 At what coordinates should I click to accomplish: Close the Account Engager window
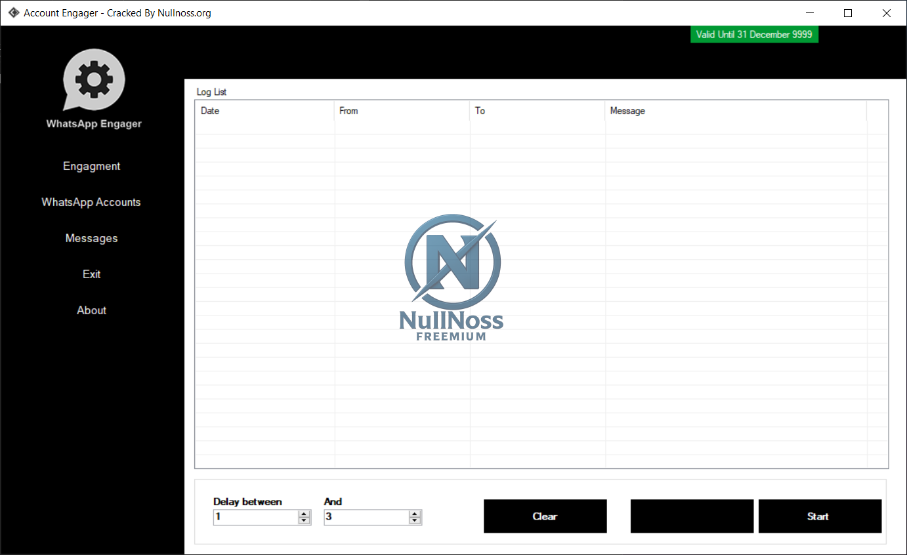887,13
